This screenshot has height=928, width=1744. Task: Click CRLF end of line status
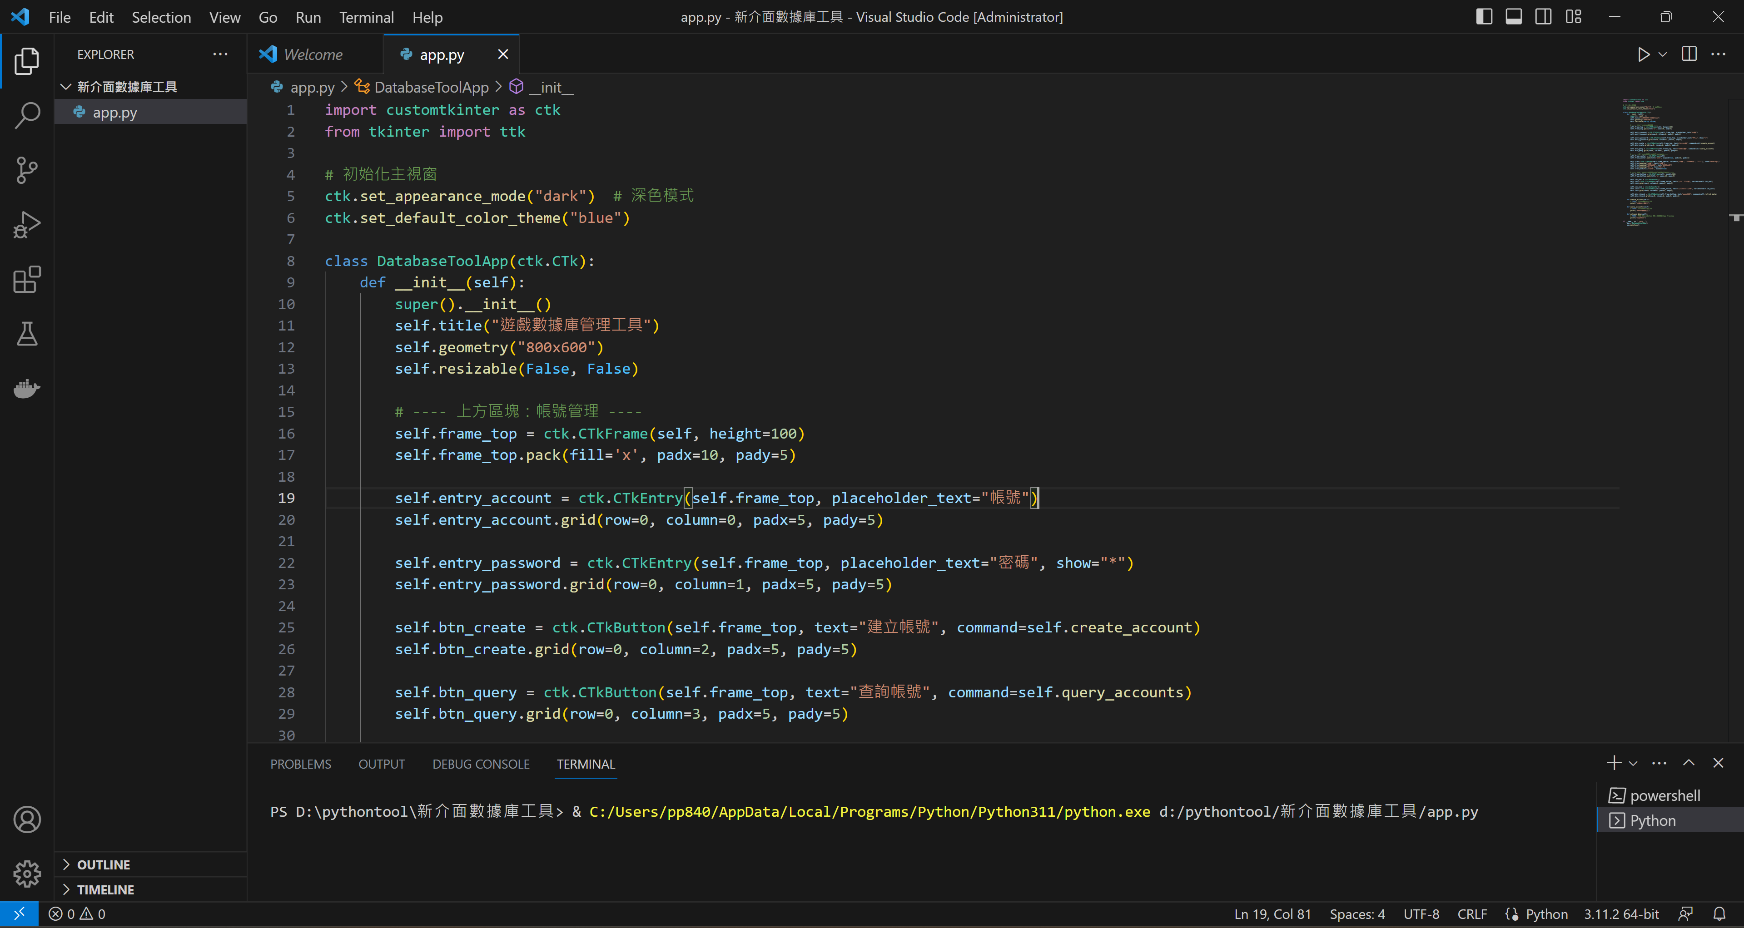pos(1472,914)
